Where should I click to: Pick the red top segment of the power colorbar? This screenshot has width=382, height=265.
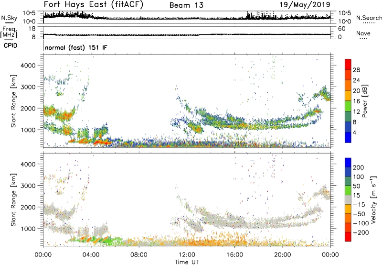[348, 64]
